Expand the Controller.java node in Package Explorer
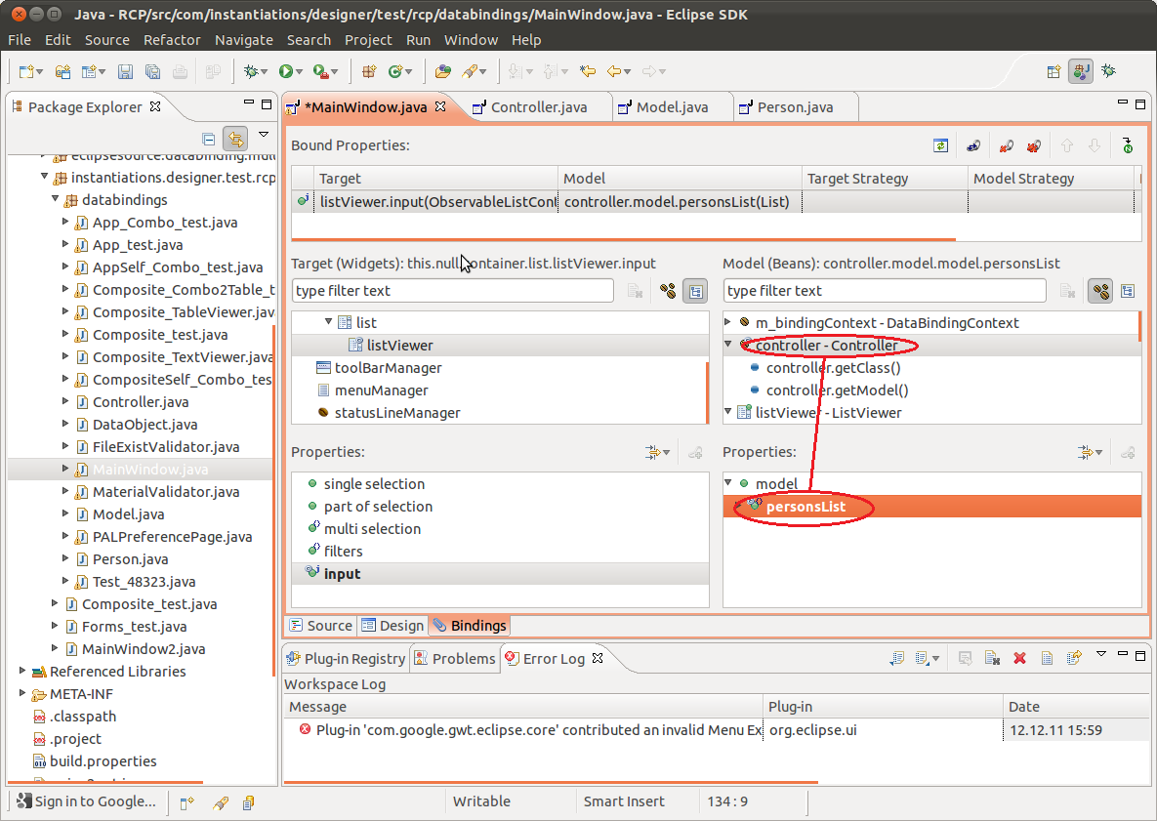This screenshot has width=1157, height=821. 65,401
